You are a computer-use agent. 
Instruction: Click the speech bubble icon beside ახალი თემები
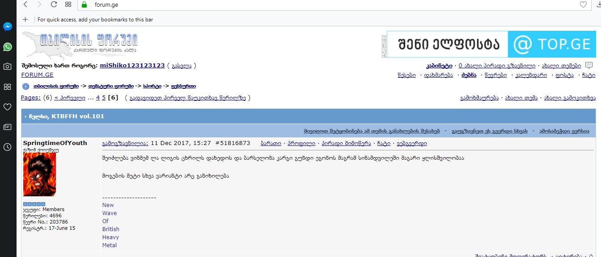(589, 66)
